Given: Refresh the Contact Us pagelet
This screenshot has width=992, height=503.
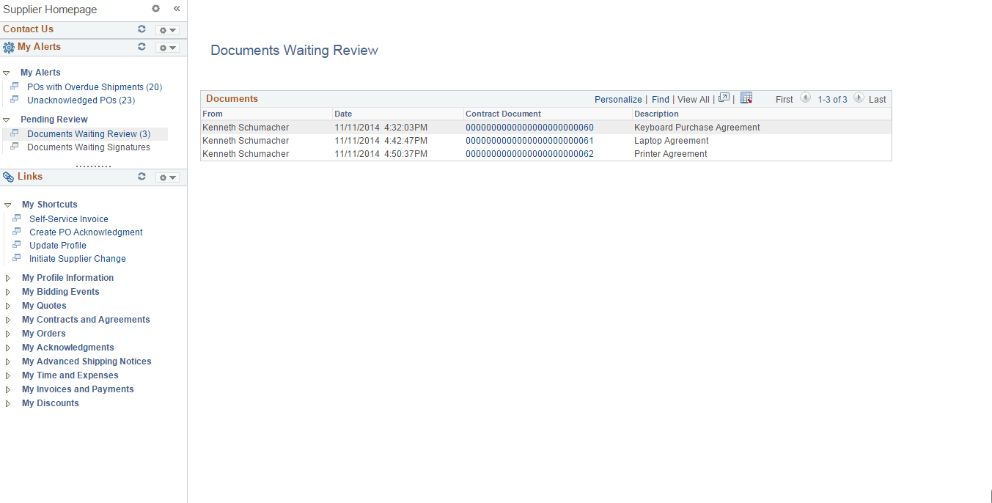Looking at the screenshot, I should pyautogui.click(x=142, y=29).
